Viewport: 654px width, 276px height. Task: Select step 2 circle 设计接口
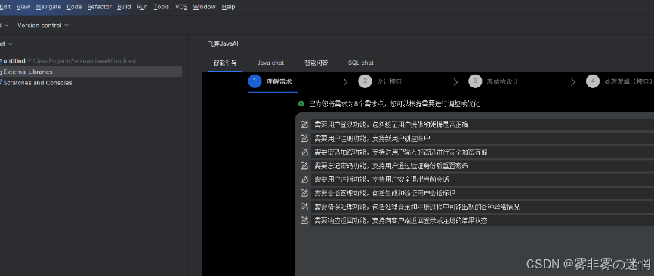pyautogui.click(x=365, y=81)
